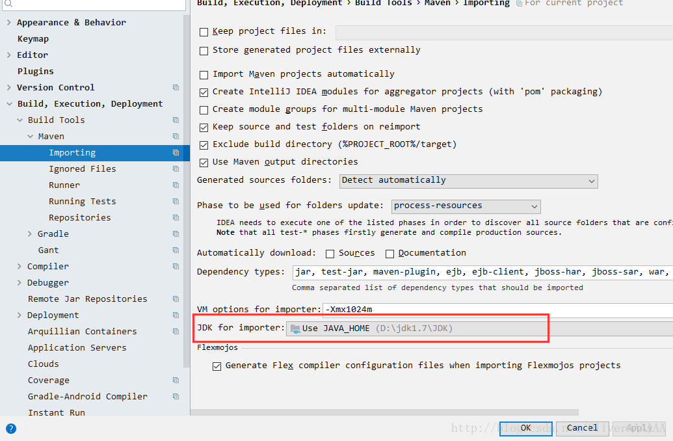Open Phase for folders update dropdown
This screenshot has height=441, width=673.
(466, 207)
